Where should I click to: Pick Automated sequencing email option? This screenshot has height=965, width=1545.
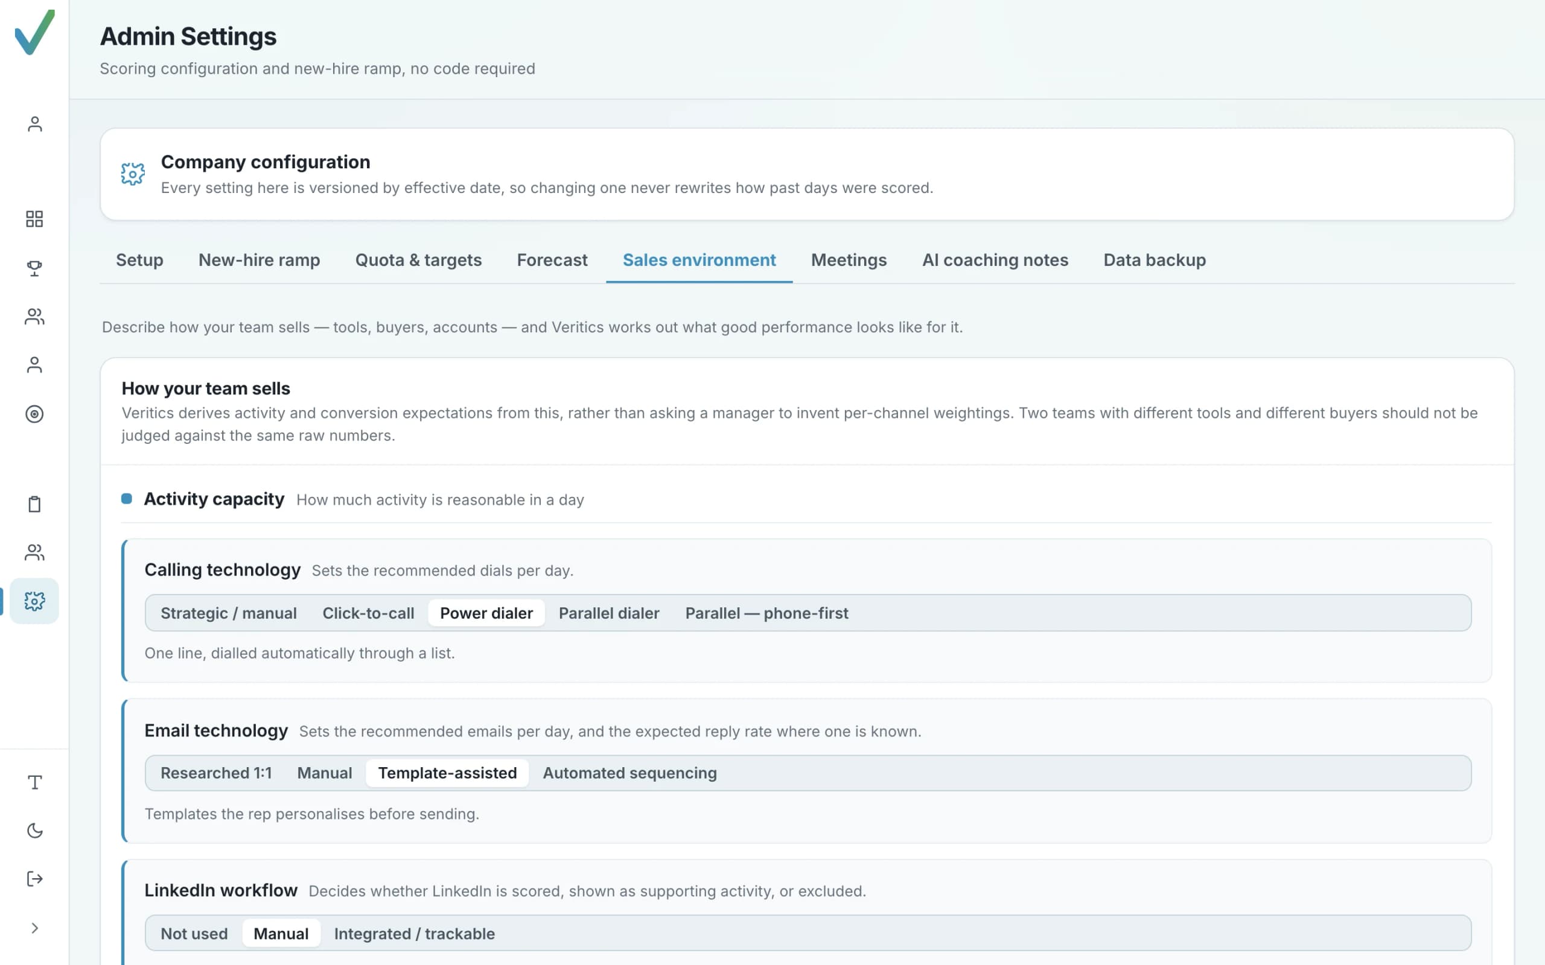(629, 773)
